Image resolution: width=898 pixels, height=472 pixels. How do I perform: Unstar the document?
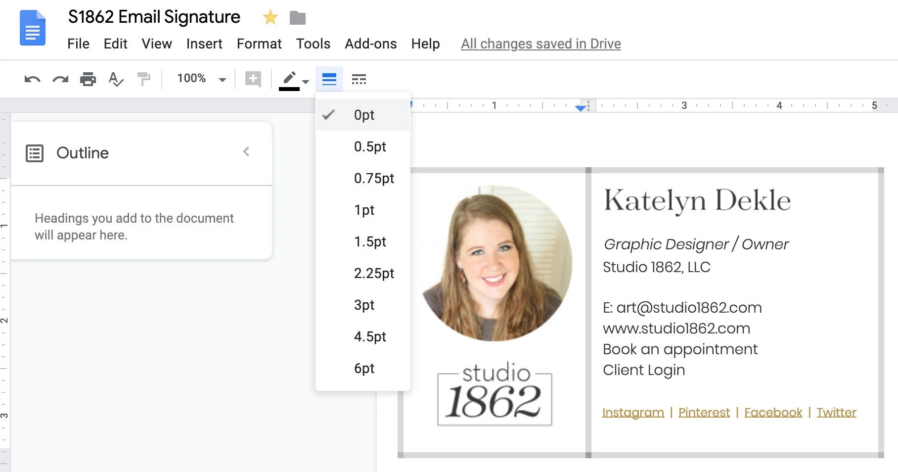(269, 17)
